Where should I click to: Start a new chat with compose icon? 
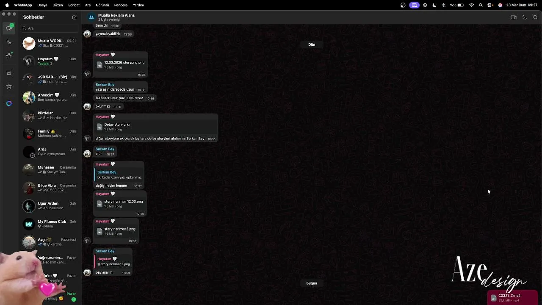click(x=75, y=17)
